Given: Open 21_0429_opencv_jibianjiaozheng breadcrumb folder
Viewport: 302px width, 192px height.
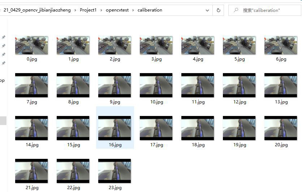Looking at the screenshot, I should (x=37, y=10).
